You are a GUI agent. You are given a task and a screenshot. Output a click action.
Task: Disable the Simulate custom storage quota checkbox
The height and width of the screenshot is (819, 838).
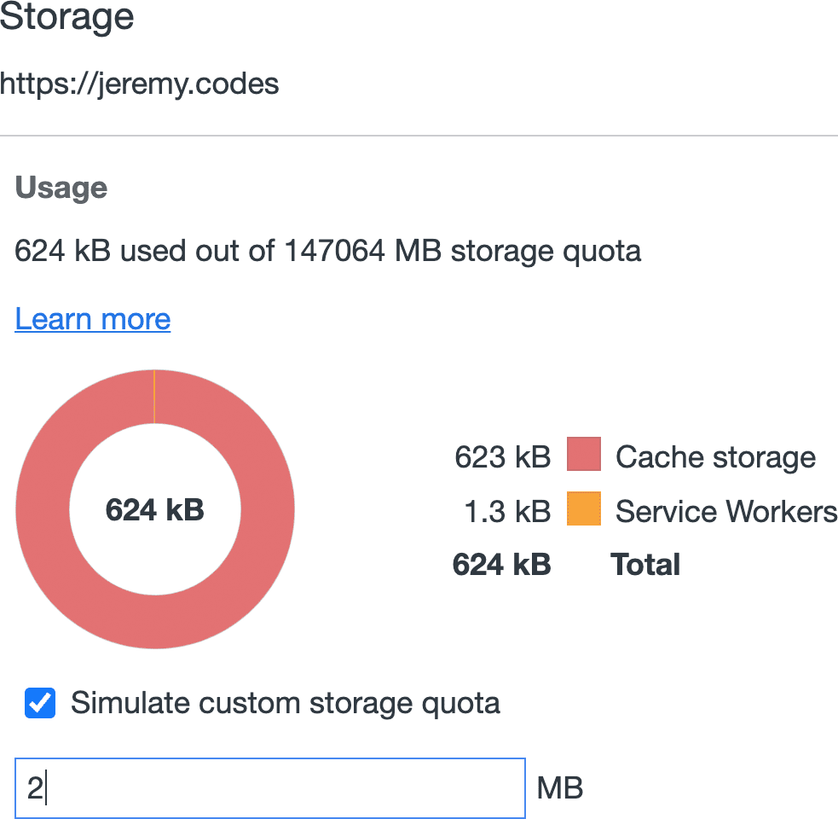click(39, 703)
